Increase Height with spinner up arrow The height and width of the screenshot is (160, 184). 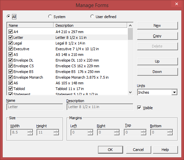coord(56,131)
